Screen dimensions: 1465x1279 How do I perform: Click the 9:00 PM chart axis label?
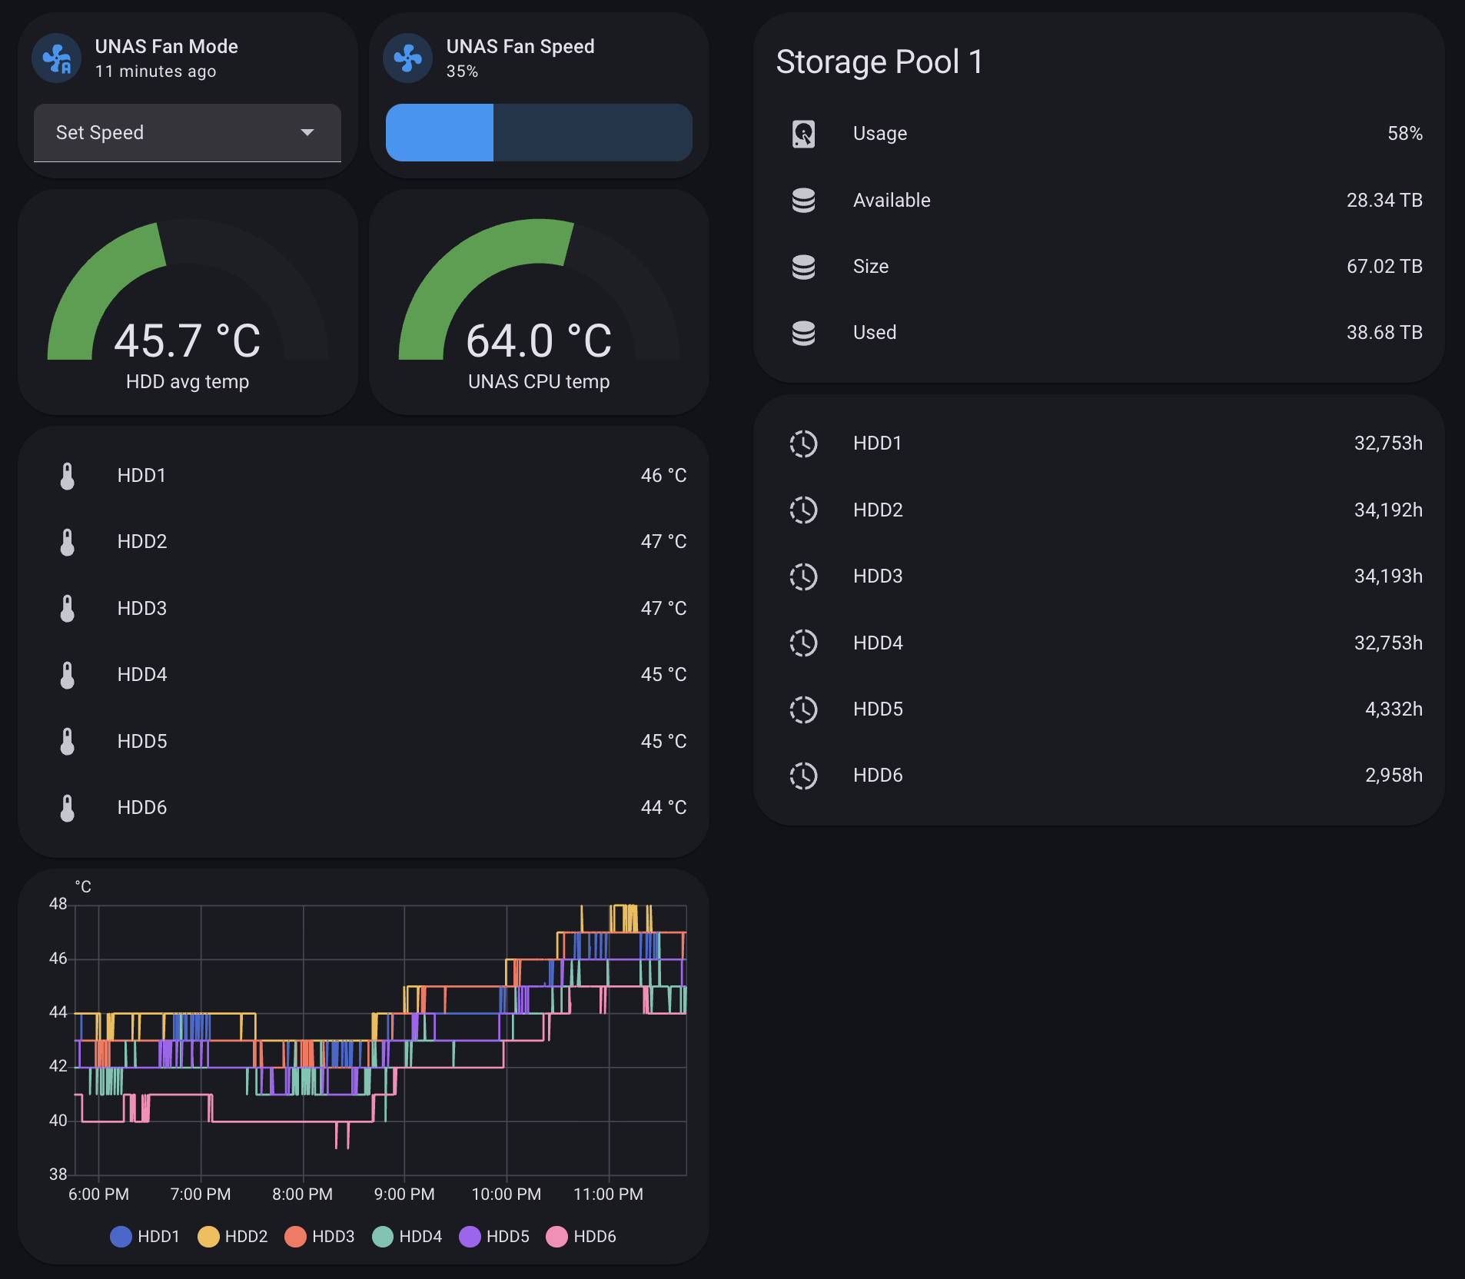[x=404, y=1194]
